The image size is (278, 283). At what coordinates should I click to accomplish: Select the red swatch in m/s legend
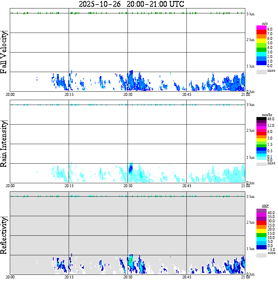(261, 32)
